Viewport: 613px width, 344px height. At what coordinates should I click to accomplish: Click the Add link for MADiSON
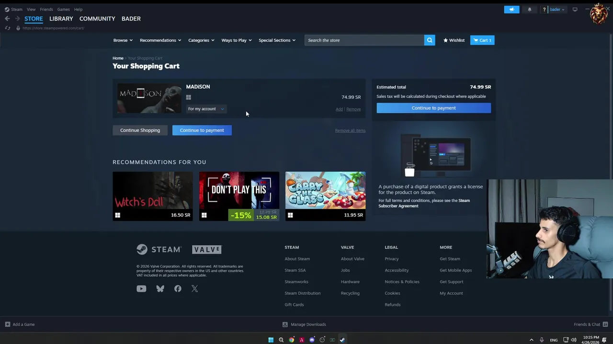pyautogui.click(x=339, y=109)
